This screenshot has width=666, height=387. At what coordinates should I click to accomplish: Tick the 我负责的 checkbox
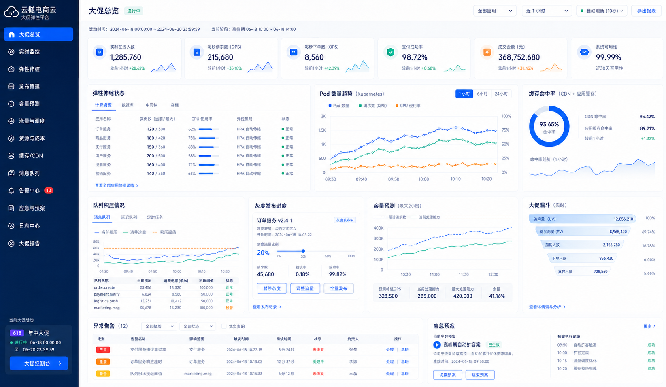click(x=224, y=326)
